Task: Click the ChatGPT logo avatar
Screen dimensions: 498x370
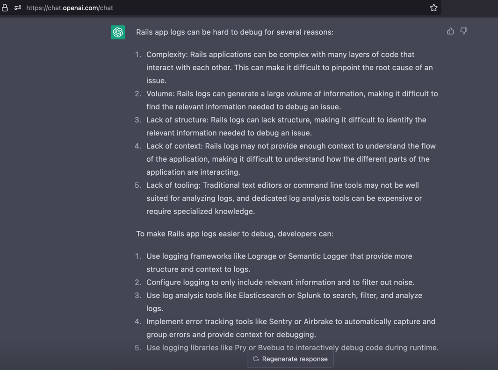Action: coord(118,32)
